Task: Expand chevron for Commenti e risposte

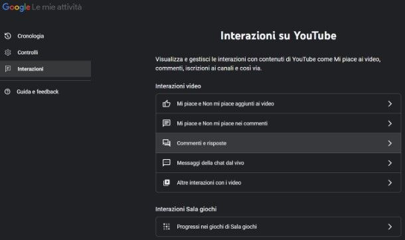Action: pyautogui.click(x=390, y=143)
